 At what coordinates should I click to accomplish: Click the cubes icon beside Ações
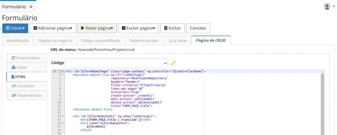[x=14, y=67]
